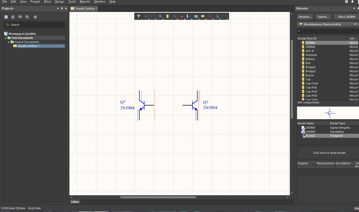Viewport: 359px width, 212px height.
Task: Open the Design menu
Action: [x=60, y=2]
